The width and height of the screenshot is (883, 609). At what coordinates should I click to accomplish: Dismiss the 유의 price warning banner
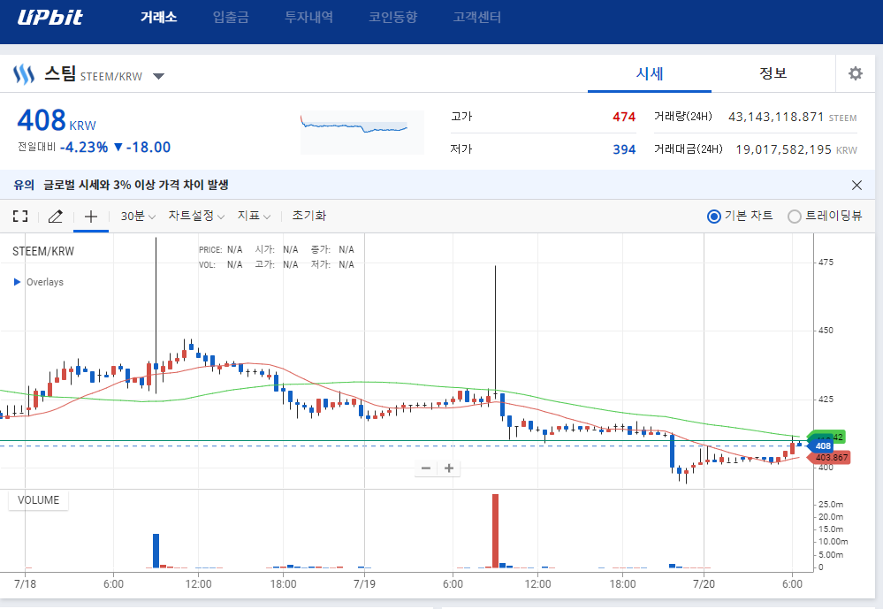(856, 185)
